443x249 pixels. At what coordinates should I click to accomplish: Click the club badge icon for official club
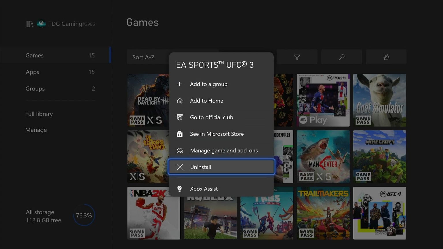[x=180, y=117]
